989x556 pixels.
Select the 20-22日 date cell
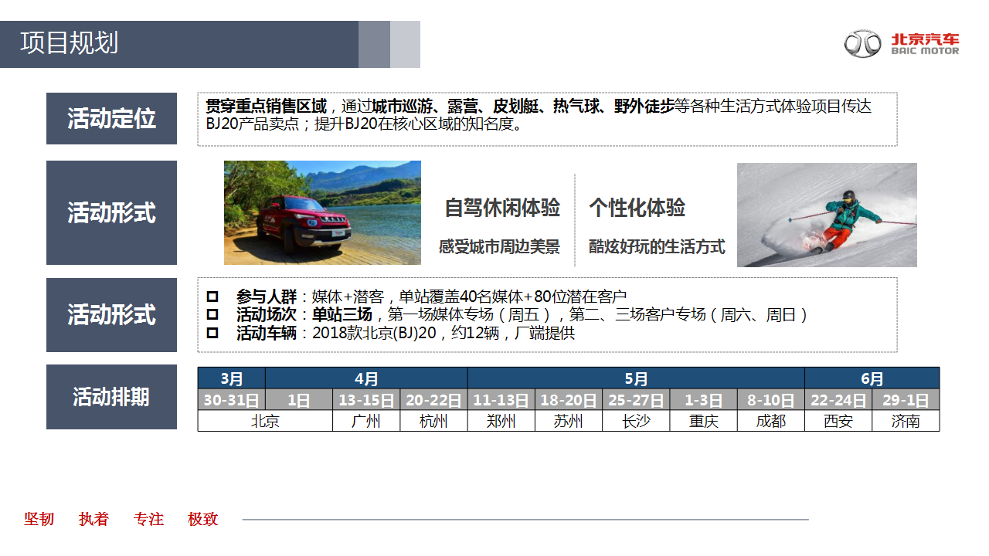pyautogui.click(x=433, y=400)
